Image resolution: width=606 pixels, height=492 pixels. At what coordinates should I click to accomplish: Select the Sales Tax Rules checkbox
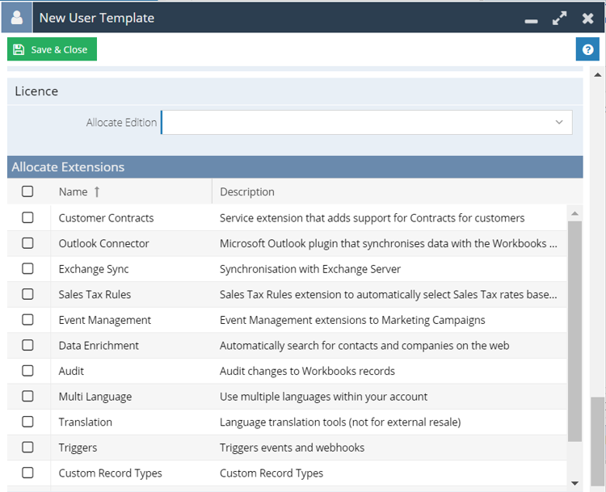[x=27, y=294]
